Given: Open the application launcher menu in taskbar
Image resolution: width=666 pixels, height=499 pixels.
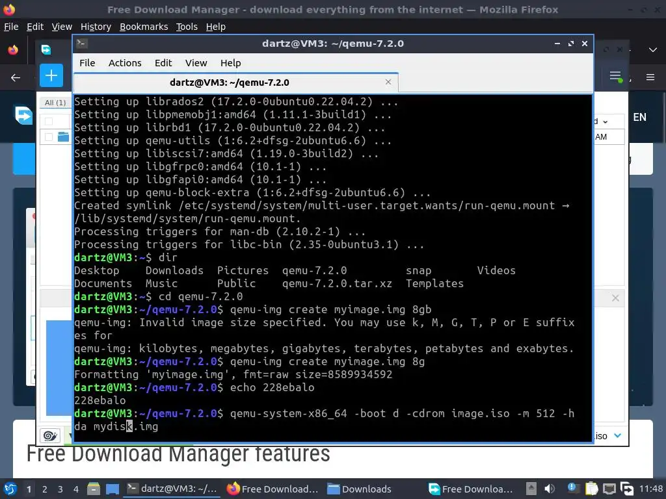Looking at the screenshot, I should click(x=10, y=489).
